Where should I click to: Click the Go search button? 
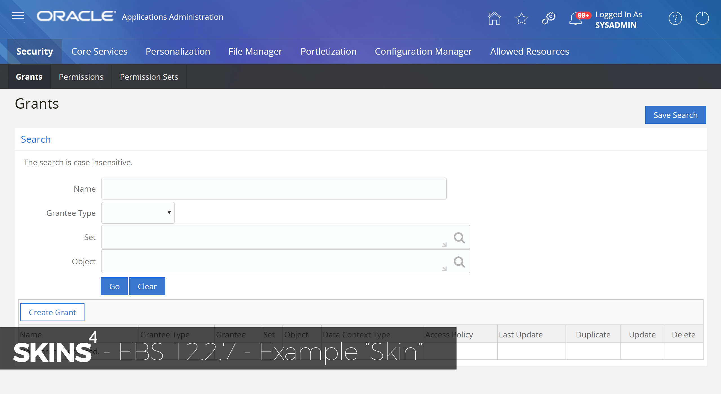click(114, 286)
